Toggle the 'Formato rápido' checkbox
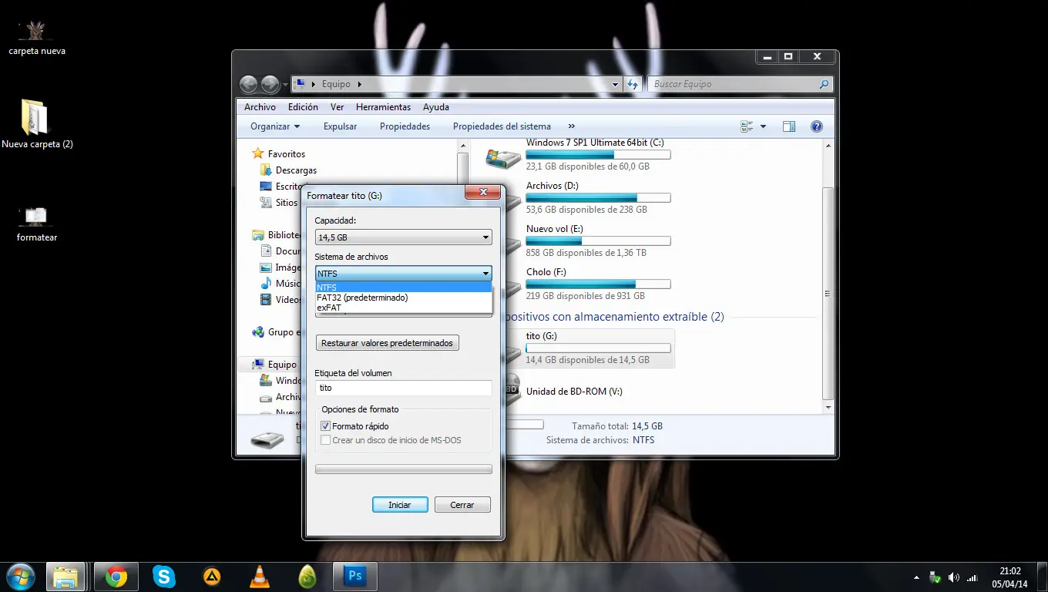 (x=326, y=426)
